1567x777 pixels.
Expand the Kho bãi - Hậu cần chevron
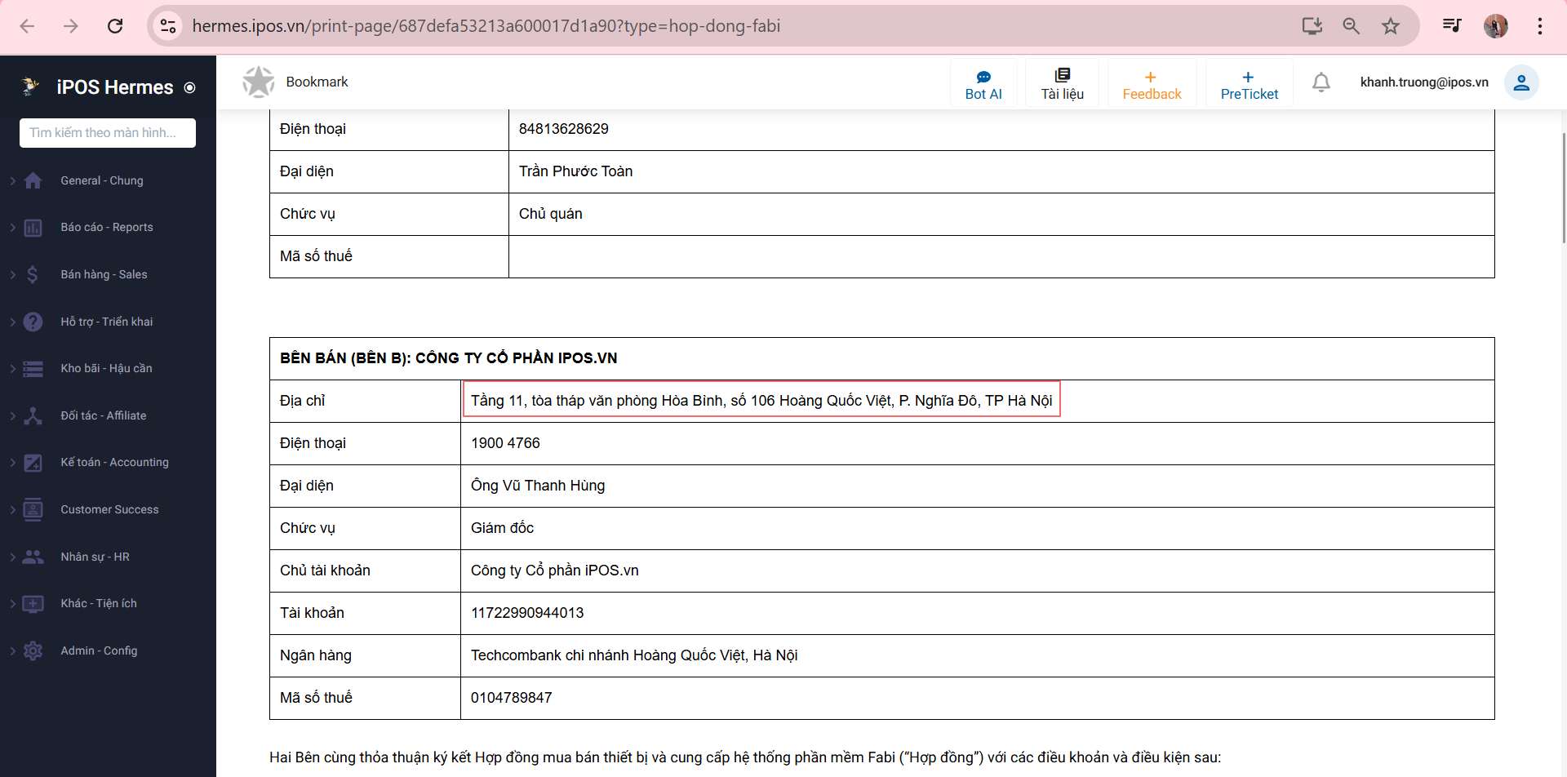click(12, 369)
